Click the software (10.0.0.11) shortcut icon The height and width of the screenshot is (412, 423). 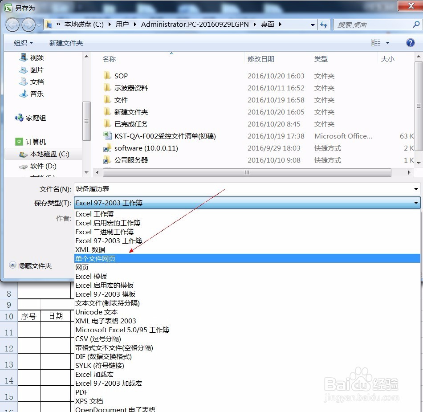click(x=107, y=148)
